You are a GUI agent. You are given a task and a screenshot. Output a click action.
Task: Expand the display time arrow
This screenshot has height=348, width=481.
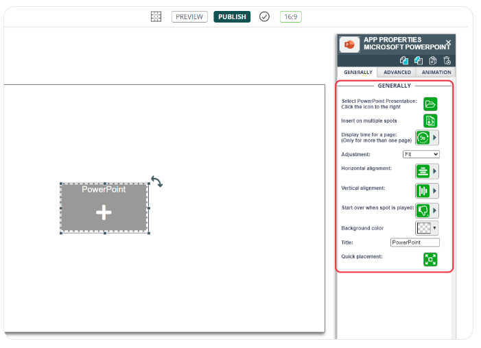pos(434,138)
